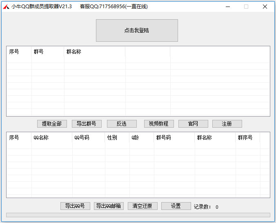Click the QQ号码 column header

pyautogui.click(x=89, y=137)
